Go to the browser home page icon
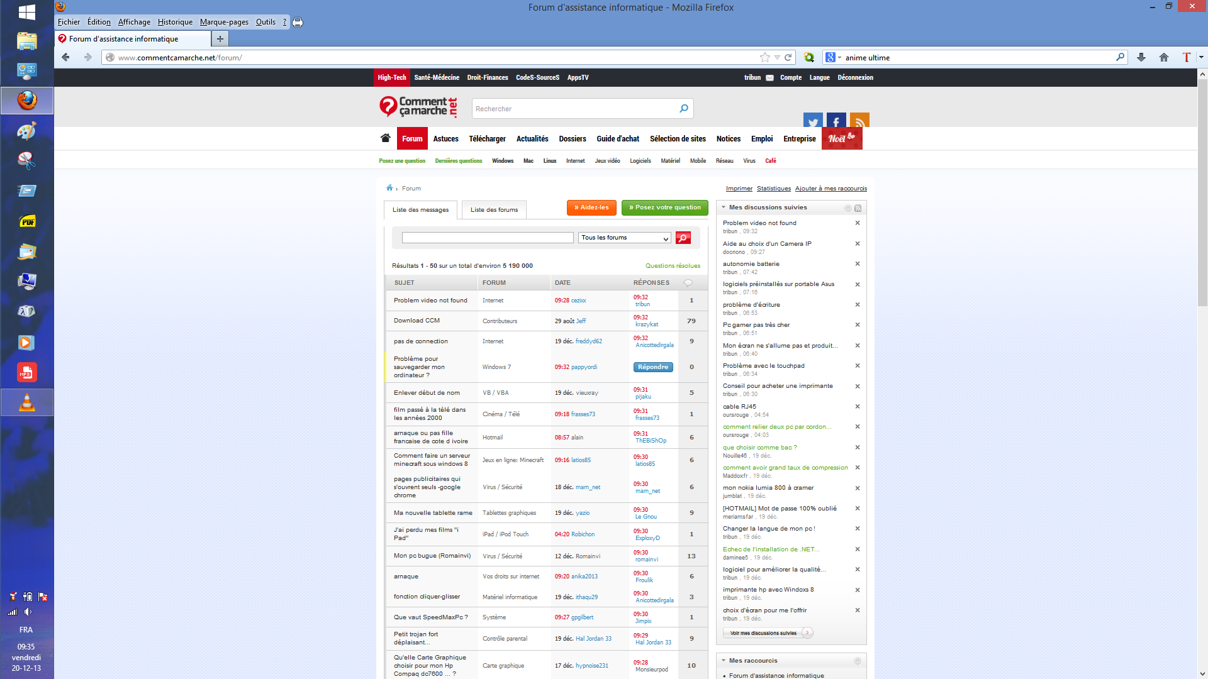 1164,57
